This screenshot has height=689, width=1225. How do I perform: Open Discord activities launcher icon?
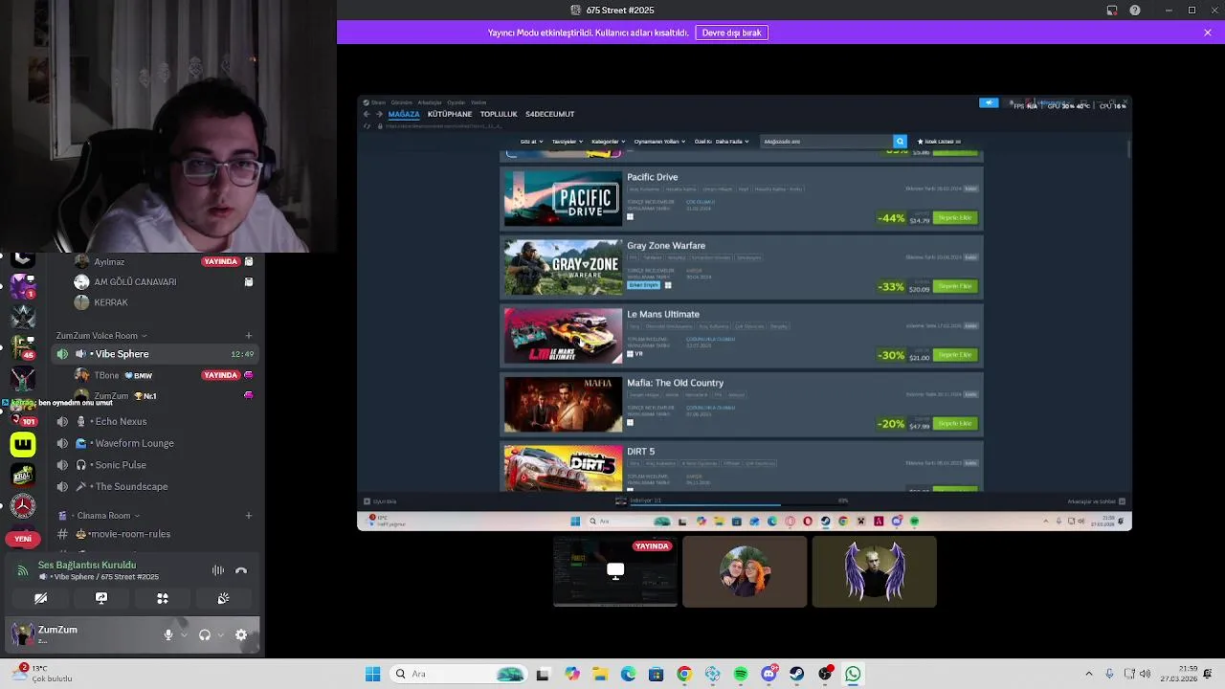point(163,598)
